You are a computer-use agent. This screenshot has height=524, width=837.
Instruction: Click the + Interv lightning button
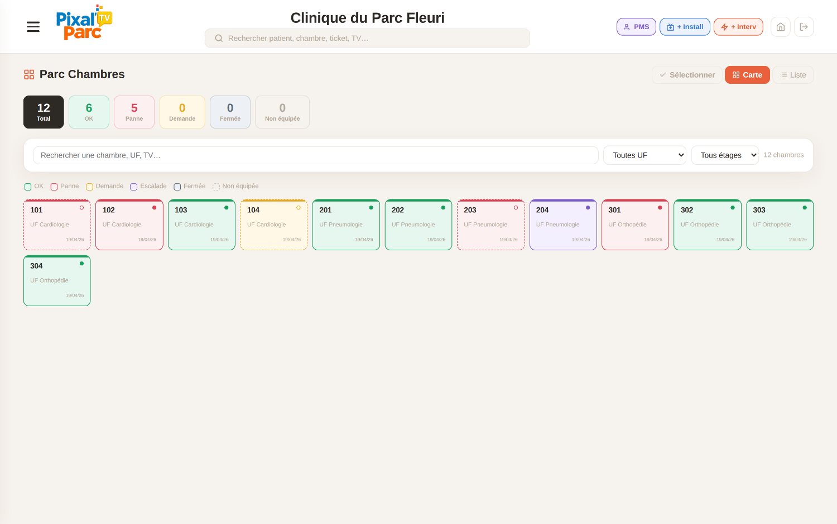738,27
